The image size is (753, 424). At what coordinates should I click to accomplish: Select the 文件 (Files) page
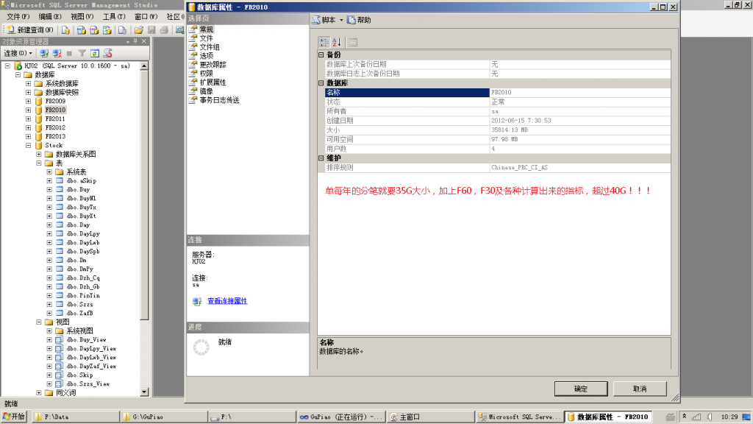coord(206,38)
